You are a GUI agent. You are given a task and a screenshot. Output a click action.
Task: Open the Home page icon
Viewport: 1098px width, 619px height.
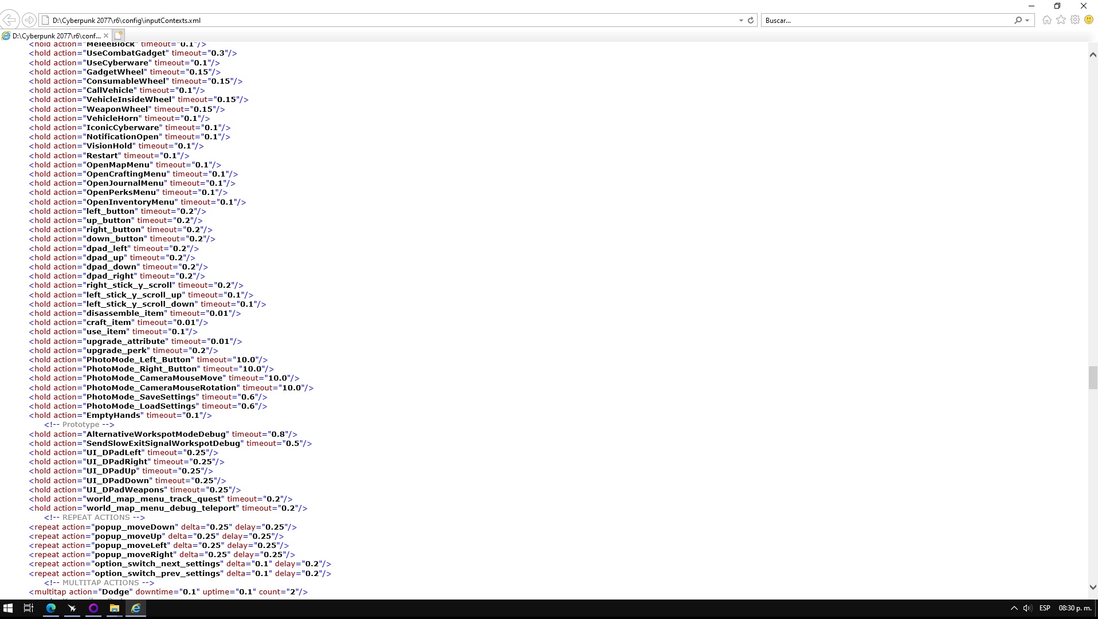pyautogui.click(x=1046, y=20)
